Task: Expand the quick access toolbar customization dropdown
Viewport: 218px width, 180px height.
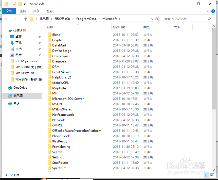Action: [24, 4]
